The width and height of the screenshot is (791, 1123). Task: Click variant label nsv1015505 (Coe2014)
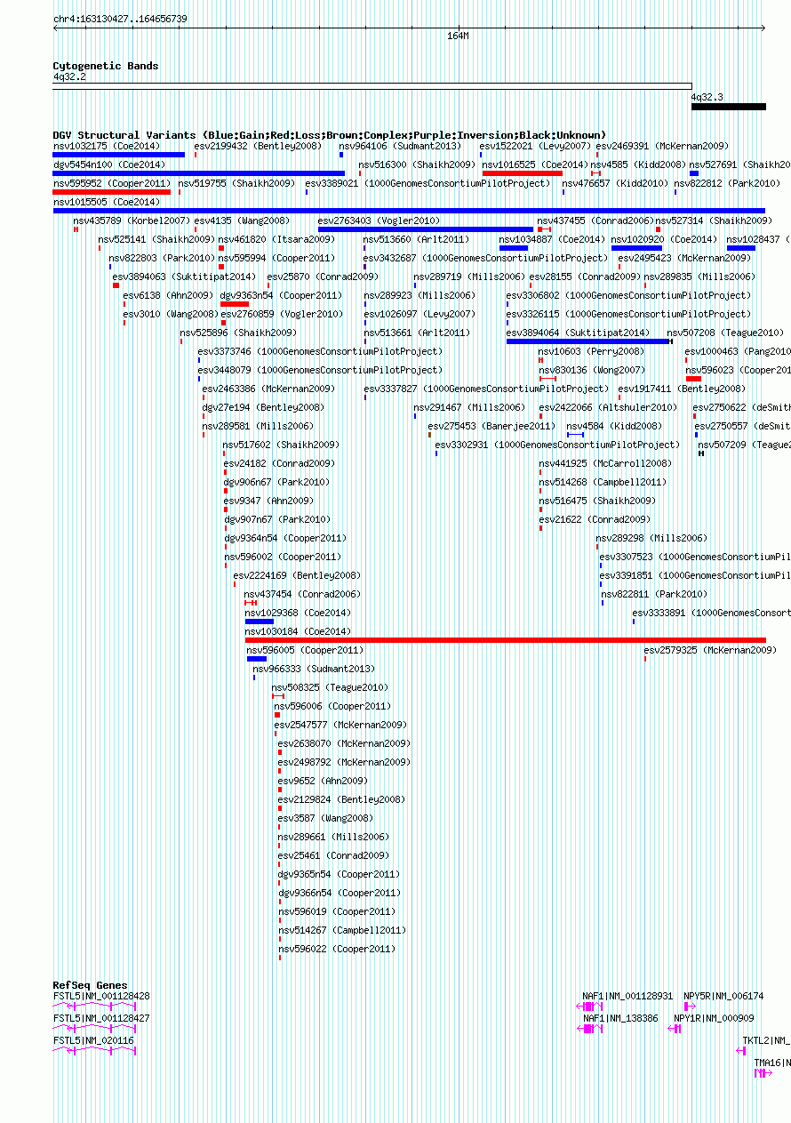click(107, 202)
